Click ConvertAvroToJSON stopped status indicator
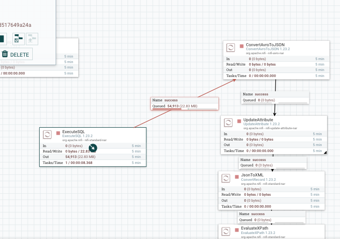 (x=242, y=46)
